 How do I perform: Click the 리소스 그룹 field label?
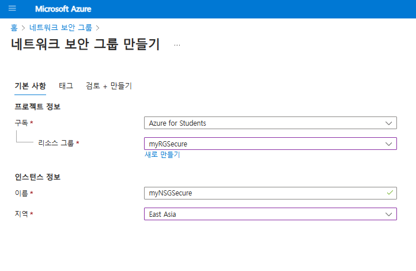[x=56, y=143]
